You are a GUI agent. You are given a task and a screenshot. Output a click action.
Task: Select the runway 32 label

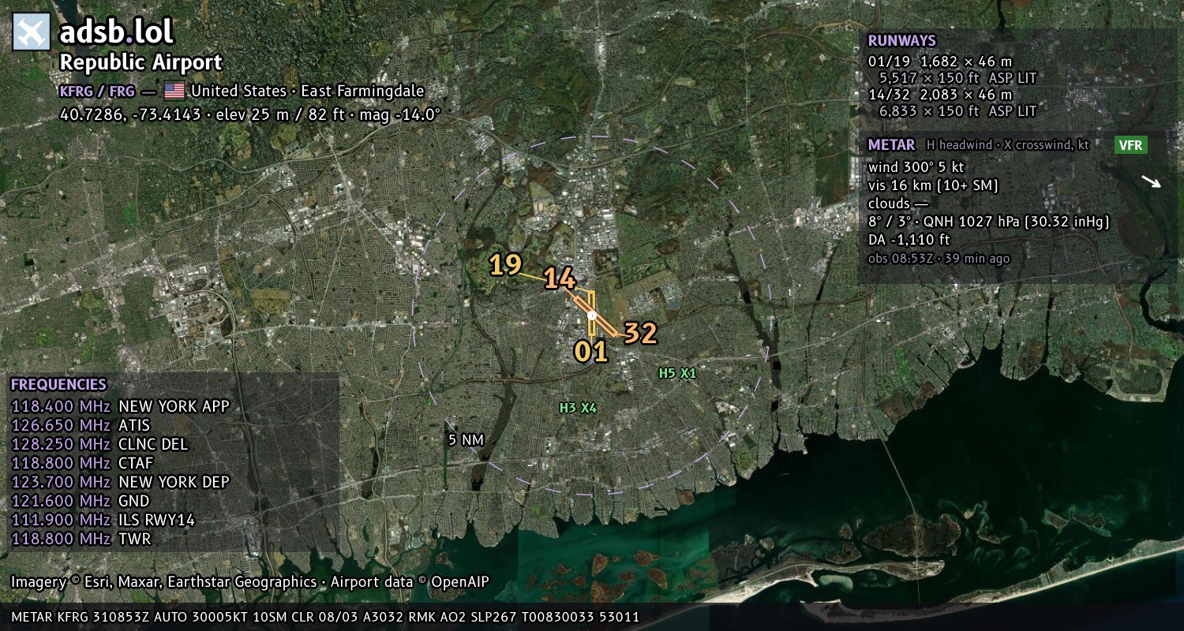(640, 333)
